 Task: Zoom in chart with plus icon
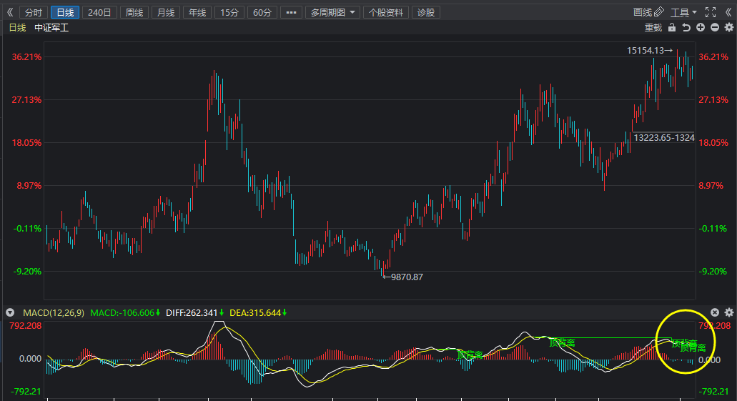(701, 27)
